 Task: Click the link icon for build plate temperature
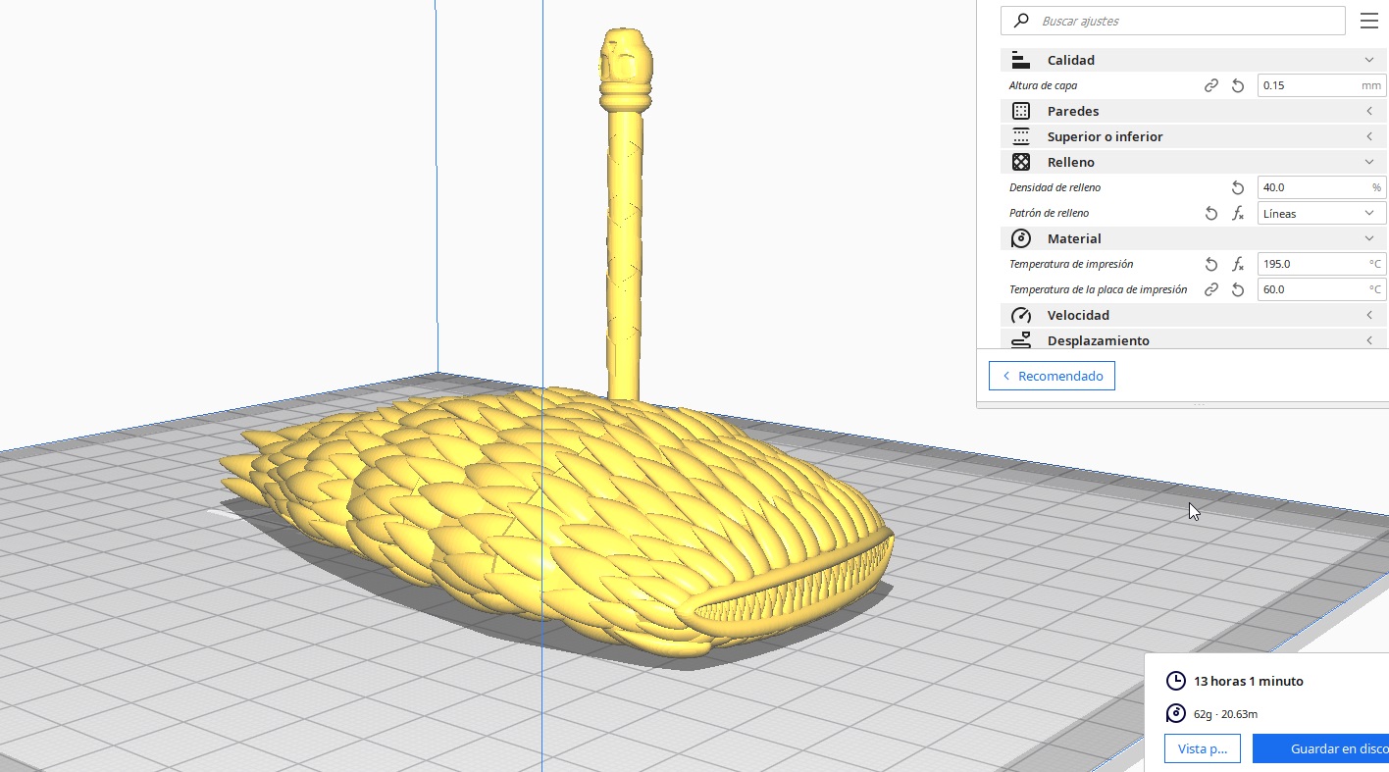coord(1211,289)
